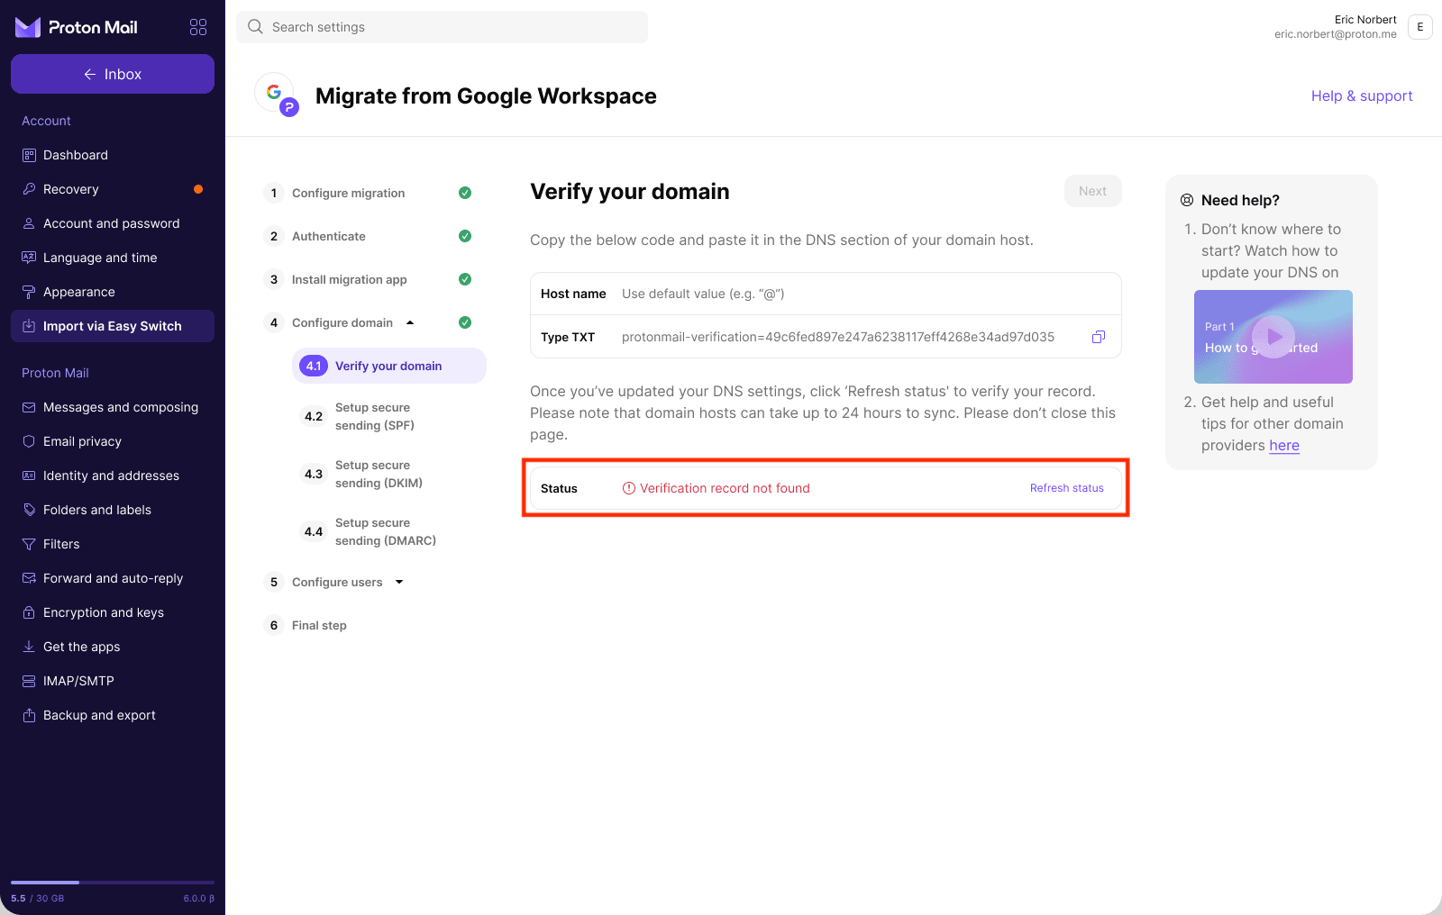Viewport: 1442px width, 915px height.
Task: Go to Recovery settings
Action: [113, 189]
